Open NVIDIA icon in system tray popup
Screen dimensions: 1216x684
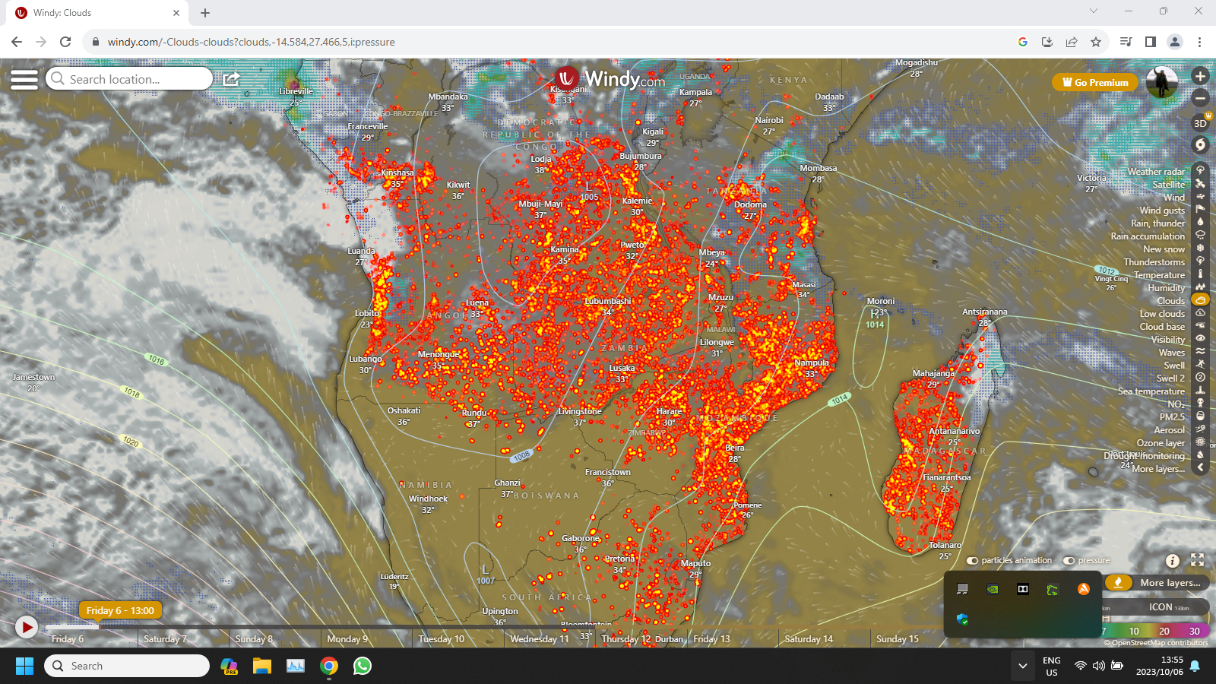tap(993, 589)
